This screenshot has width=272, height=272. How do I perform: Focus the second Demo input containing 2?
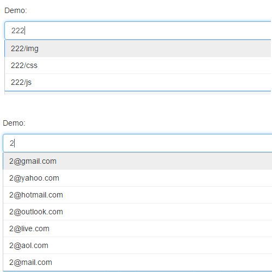tap(138, 143)
